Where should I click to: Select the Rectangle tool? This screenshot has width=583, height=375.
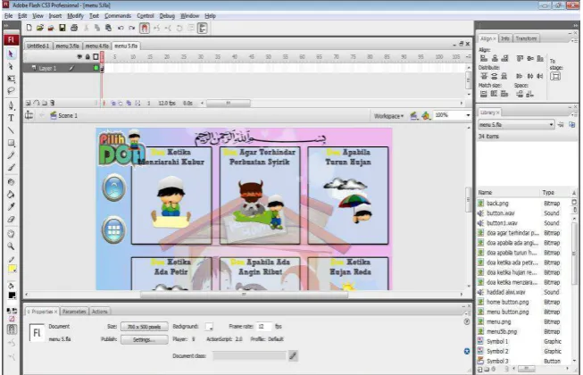tap(11, 143)
